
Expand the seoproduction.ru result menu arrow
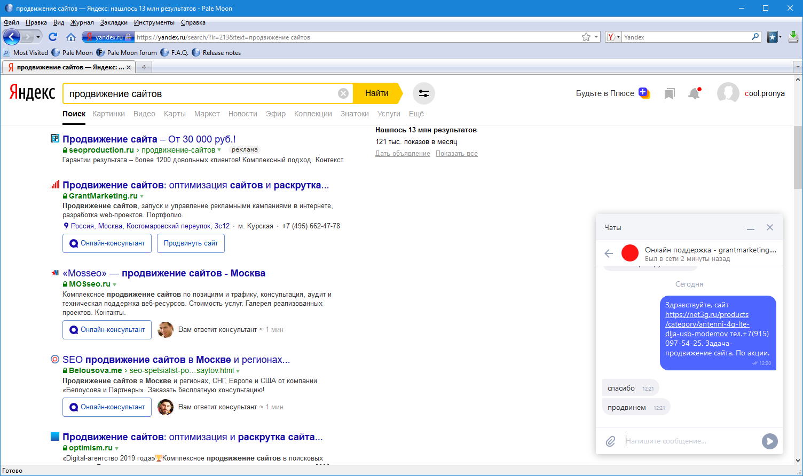tap(219, 150)
